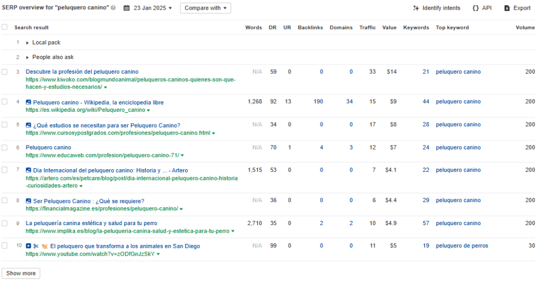Expand the Local pack row
The width and height of the screenshot is (537, 281).
27,43
